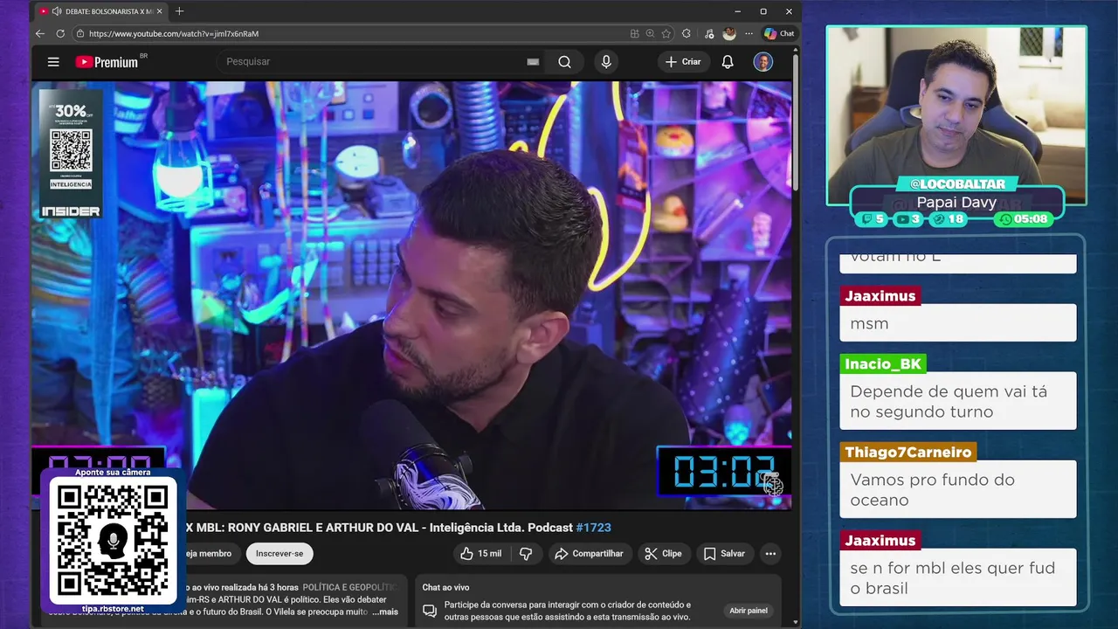Open media control music note icon
The width and height of the screenshot is (1118, 629).
(x=708, y=33)
